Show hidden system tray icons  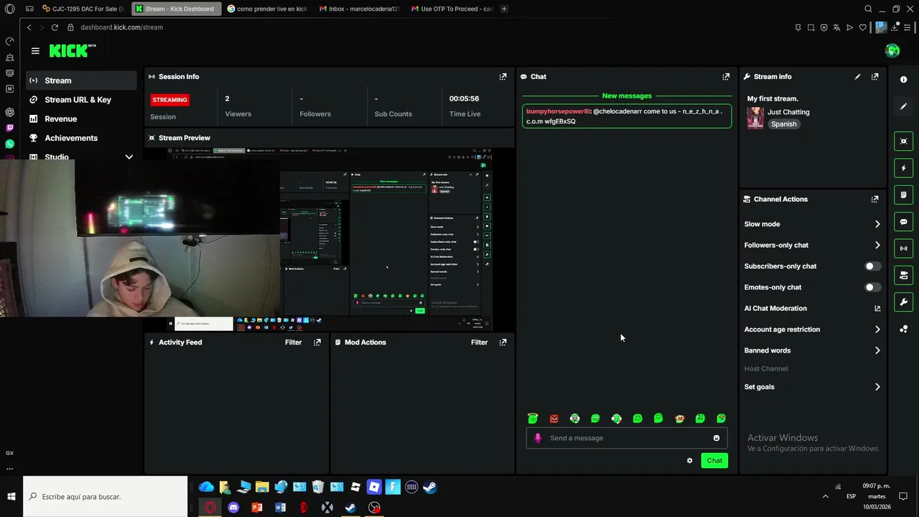[826, 496]
